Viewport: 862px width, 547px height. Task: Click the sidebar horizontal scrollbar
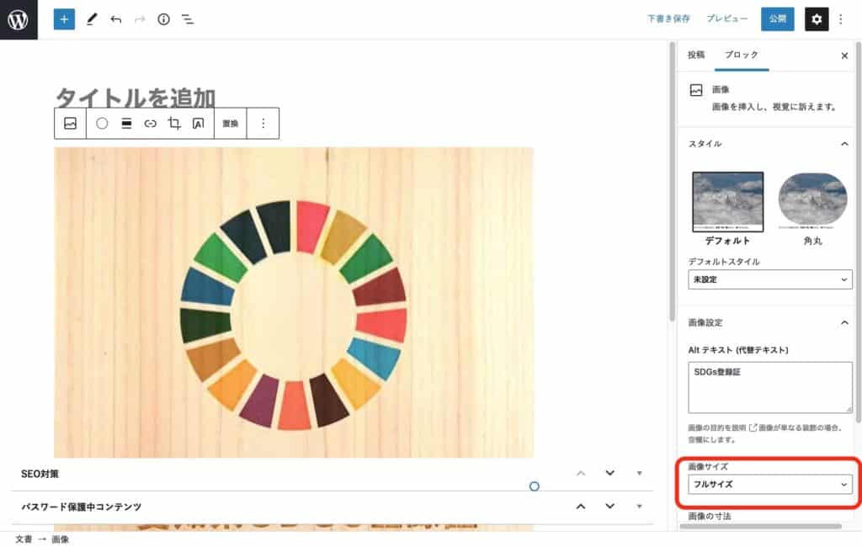[760, 526]
